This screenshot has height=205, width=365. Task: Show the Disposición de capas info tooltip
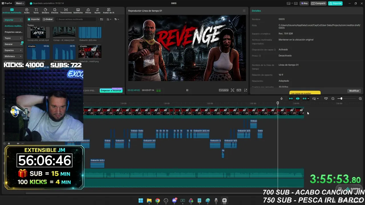pyautogui.click(x=275, y=50)
